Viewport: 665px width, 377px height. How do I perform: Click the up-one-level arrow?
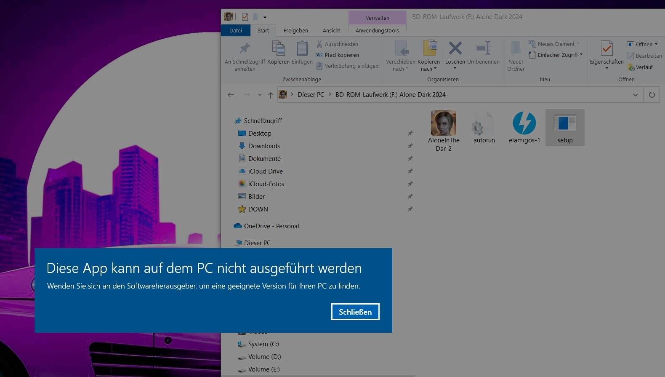(x=270, y=95)
